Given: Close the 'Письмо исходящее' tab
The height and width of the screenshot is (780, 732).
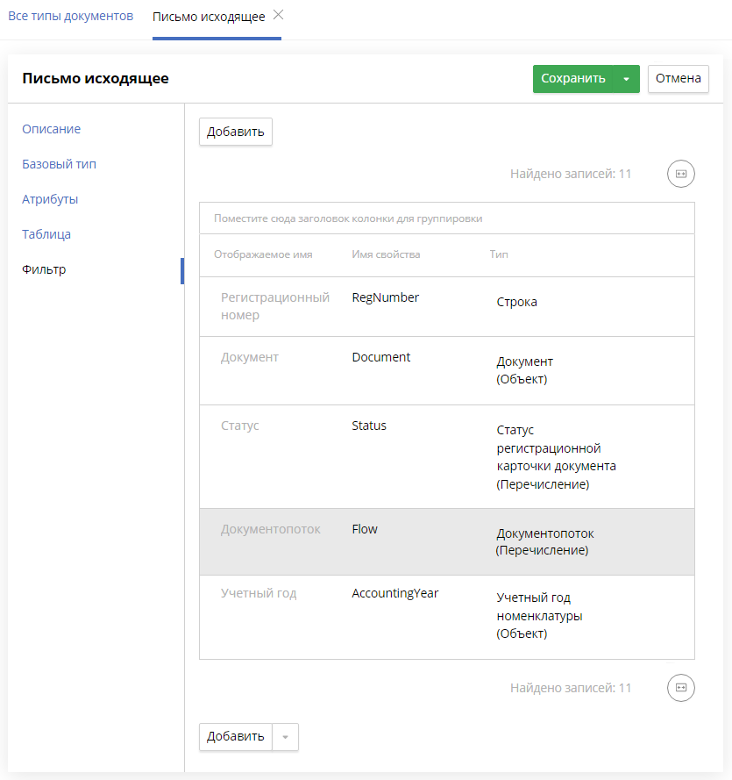Looking at the screenshot, I should coord(278,14).
